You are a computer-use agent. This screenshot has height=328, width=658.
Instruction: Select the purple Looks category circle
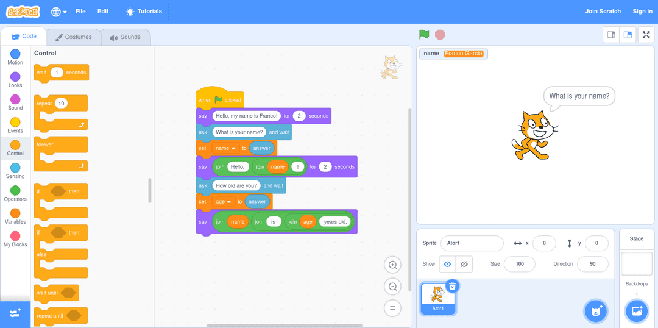[x=15, y=76]
